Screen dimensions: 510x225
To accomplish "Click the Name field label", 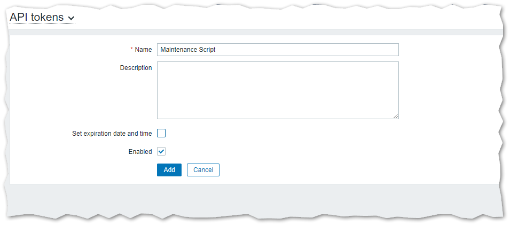I will point(143,50).
